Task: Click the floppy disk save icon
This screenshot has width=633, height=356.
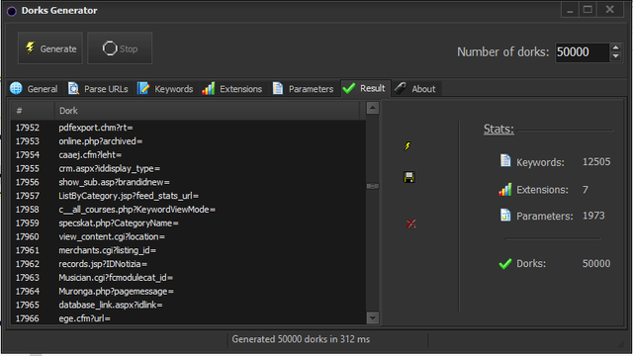Action: 409,177
